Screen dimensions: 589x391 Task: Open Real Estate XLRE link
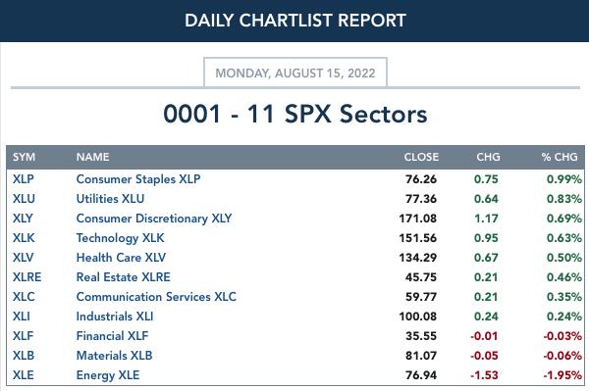pyautogui.click(x=124, y=277)
